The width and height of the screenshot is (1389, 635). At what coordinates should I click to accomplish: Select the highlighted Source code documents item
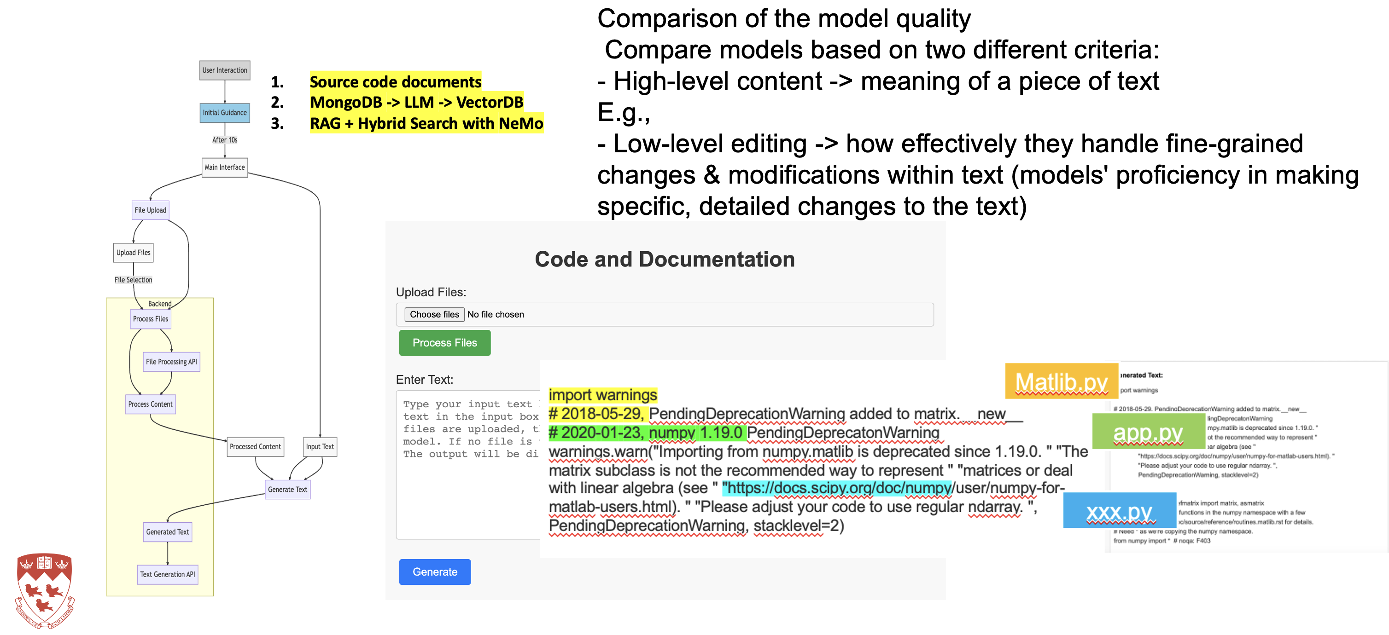(395, 82)
